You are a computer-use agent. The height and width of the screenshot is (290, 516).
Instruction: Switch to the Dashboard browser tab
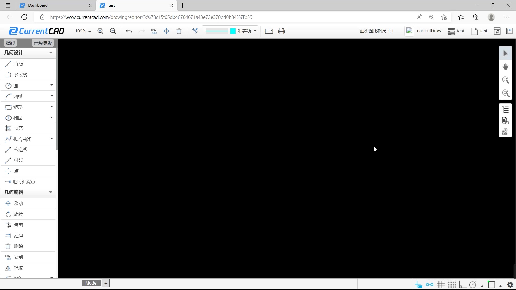[x=56, y=5]
